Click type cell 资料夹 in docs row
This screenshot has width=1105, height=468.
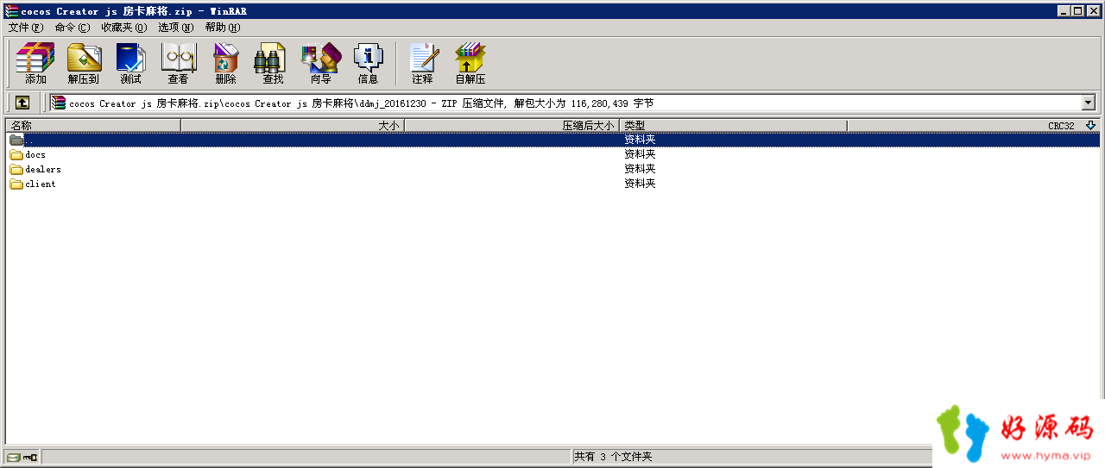pyautogui.click(x=640, y=154)
